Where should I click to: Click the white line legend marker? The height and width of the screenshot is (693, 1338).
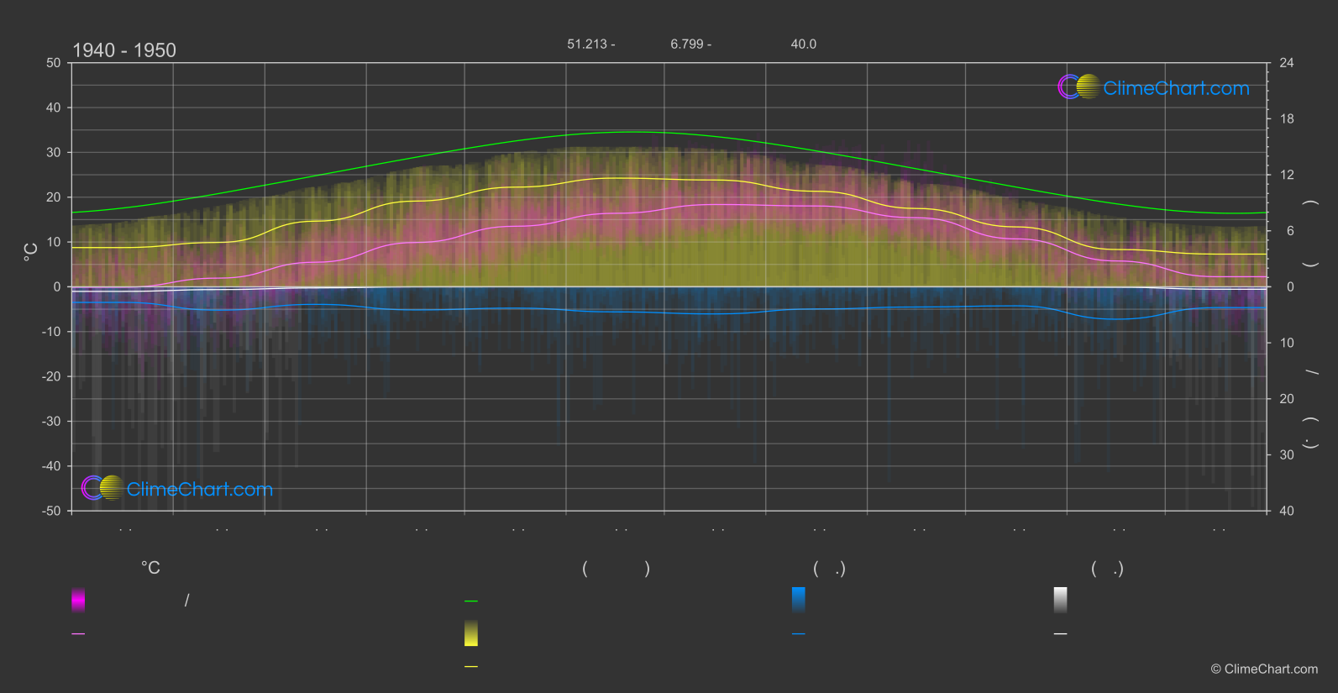(x=1061, y=634)
